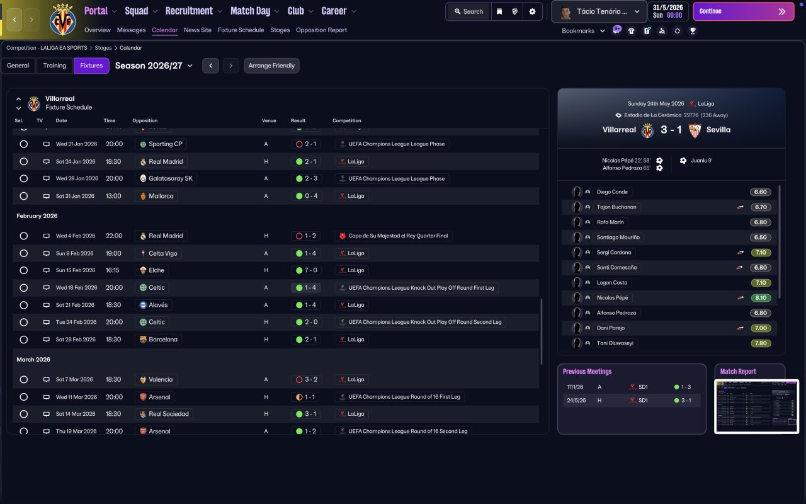This screenshot has height=504, width=806.
Task: Click the Villarreal badge in the Fixture Schedule header
Action: coord(34,103)
